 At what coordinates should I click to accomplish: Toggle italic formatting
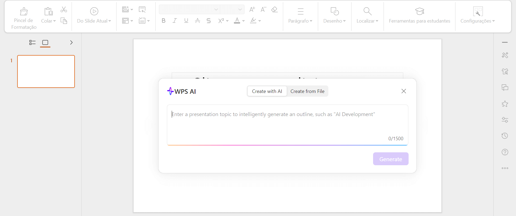(175, 20)
